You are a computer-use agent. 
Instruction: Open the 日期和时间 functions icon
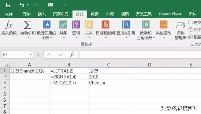pyautogui.click(x=106, y=24)
